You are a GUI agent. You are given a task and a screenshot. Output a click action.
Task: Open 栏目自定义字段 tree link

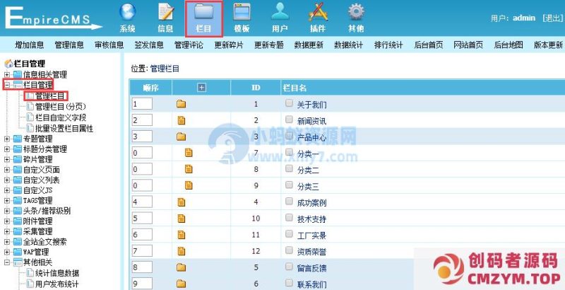click(61, 117)
